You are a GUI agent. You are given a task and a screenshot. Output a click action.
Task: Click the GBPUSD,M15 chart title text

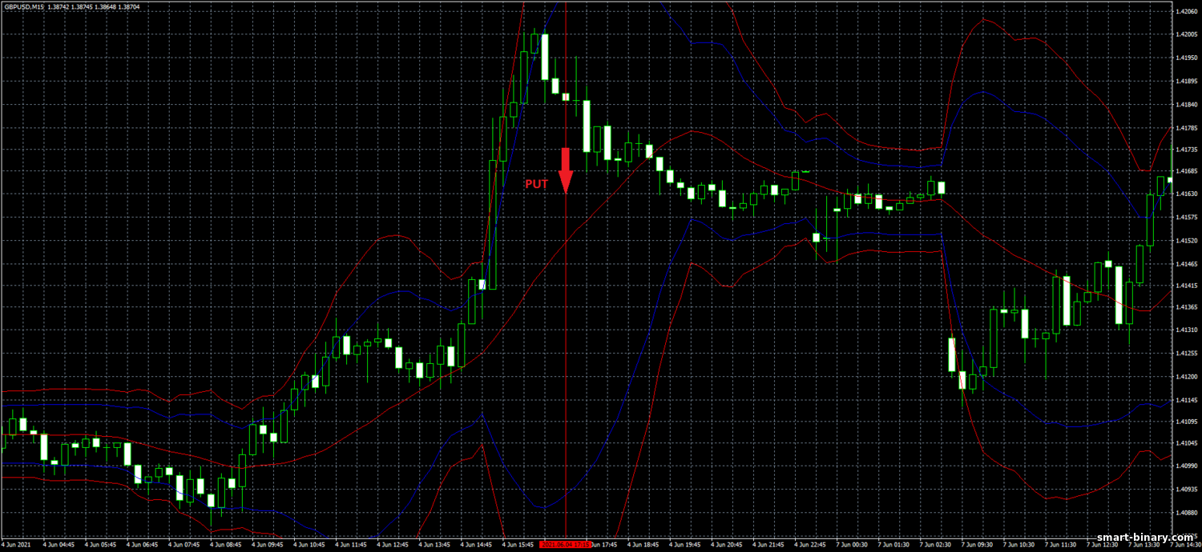[22, 6]
